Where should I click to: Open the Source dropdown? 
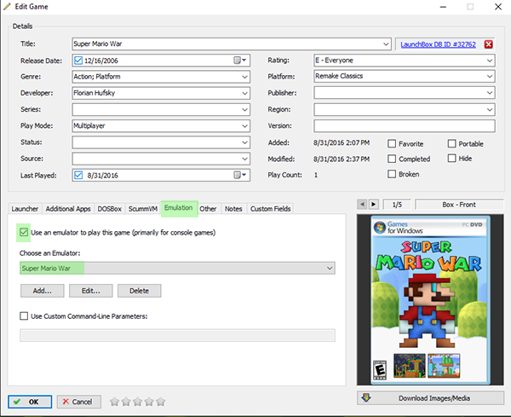point(244,159)
